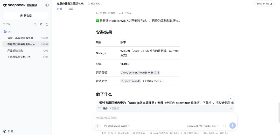Open conversation 产品巡检协助
Viewport: 280px width, 135px height.
coord(26,51)
